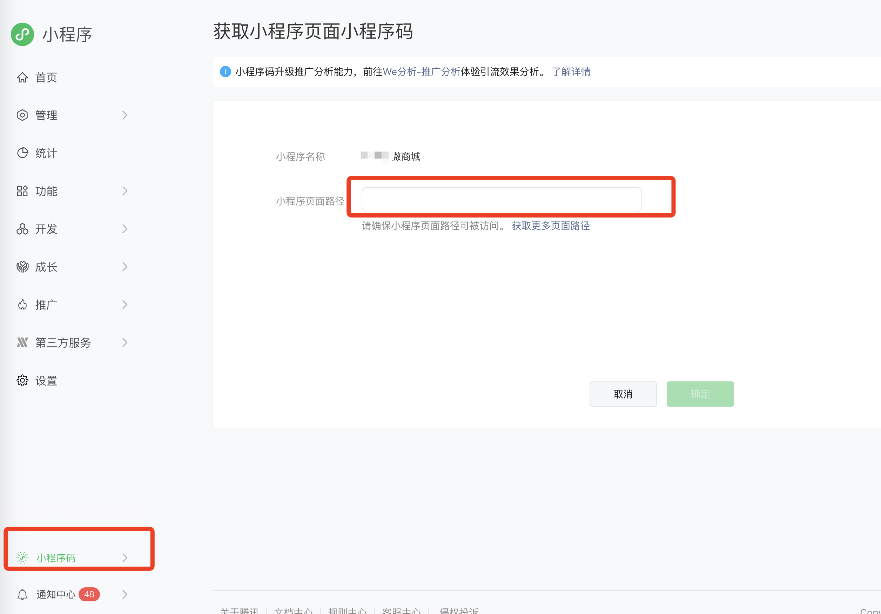Click the gear icon beside 设置
The height and width of the screenshot is (614, 881).
coord(22,380)
